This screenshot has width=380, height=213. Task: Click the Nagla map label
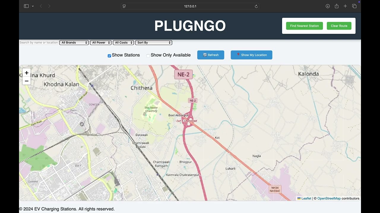256,156
